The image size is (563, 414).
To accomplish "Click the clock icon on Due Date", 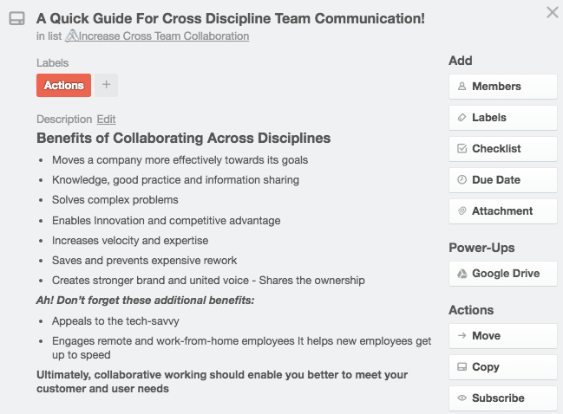I will pos(462,180).
